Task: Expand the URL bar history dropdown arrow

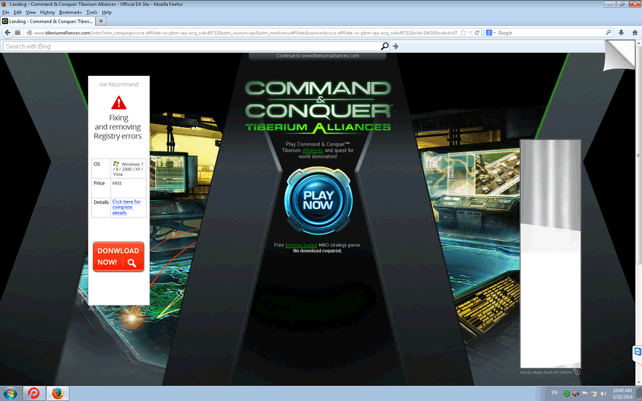Action: pos(470,33)
